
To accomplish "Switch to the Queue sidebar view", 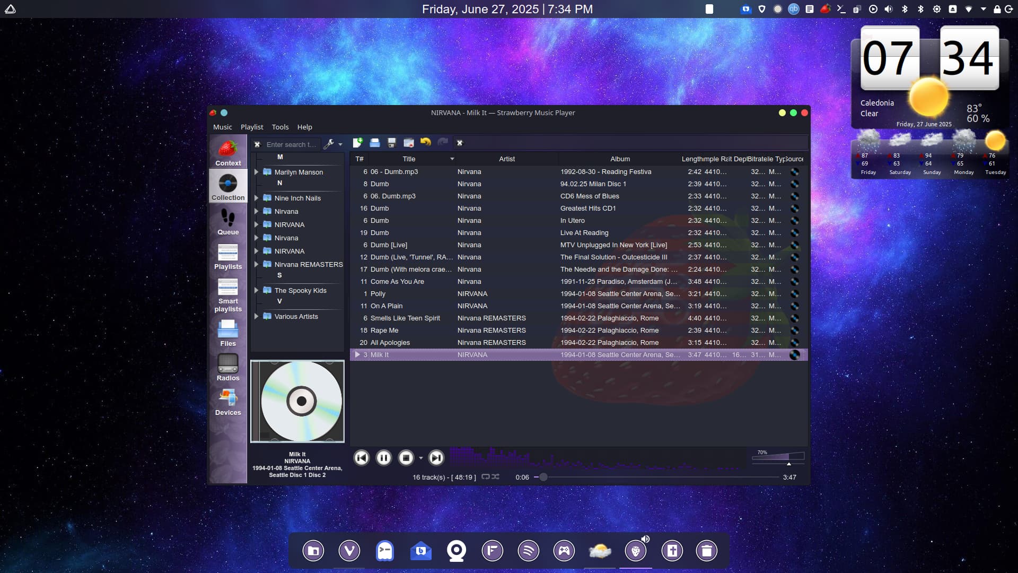I will click(x=228, y=221).
